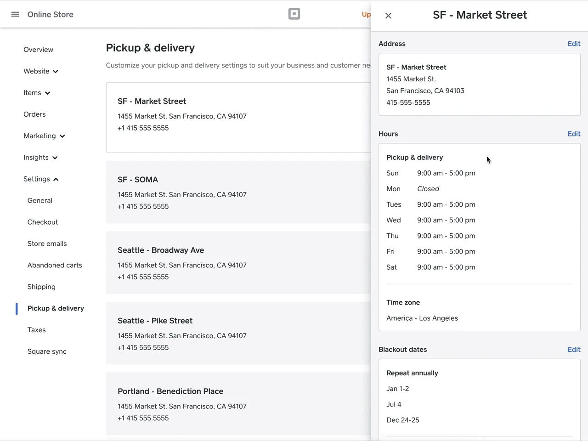
Task: Click the 'Jul 4' blackout date
Action: pyautogui.click(x=394, y=404)
